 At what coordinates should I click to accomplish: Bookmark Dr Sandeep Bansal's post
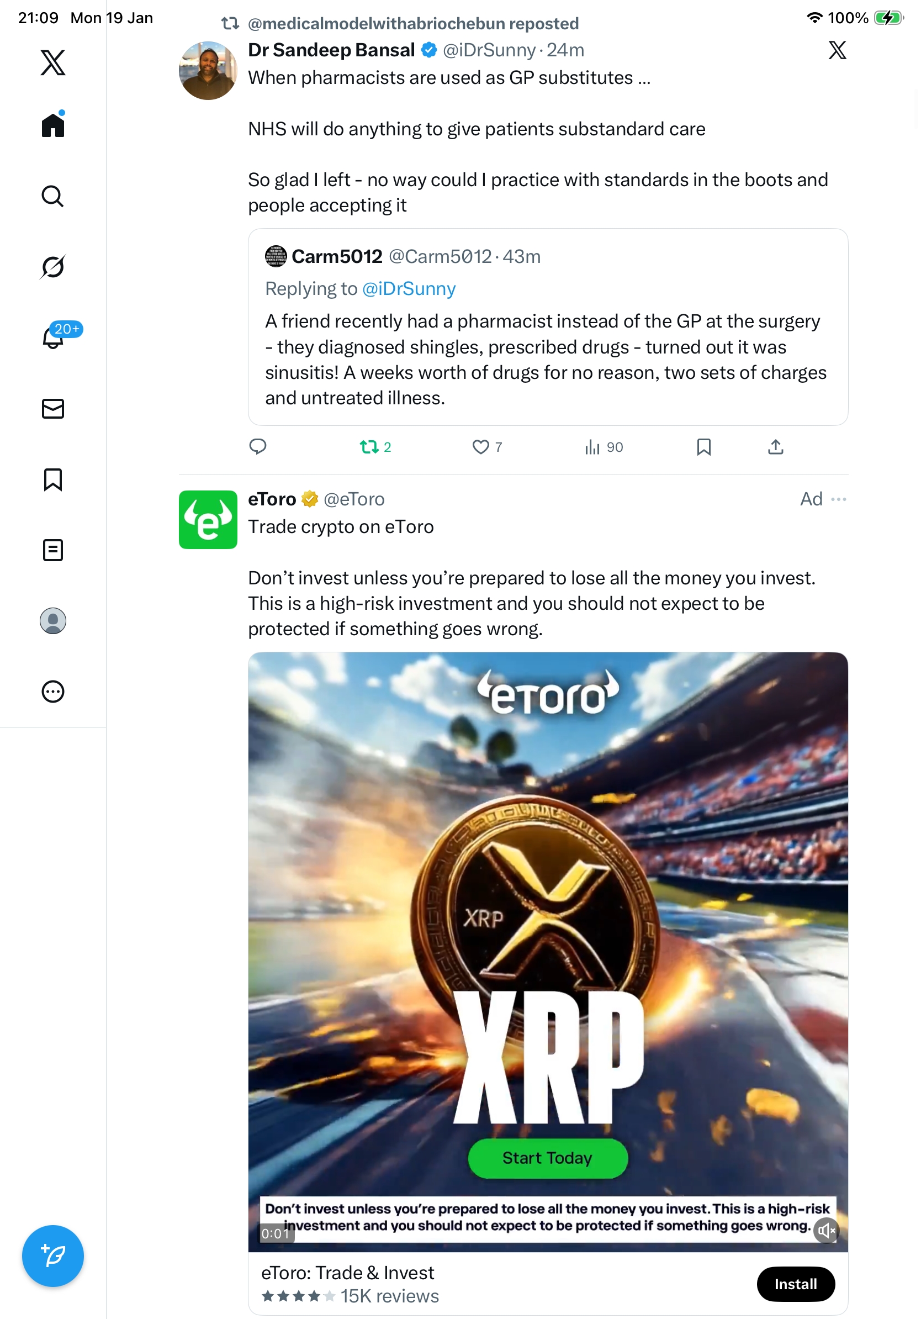click(704, 447)
